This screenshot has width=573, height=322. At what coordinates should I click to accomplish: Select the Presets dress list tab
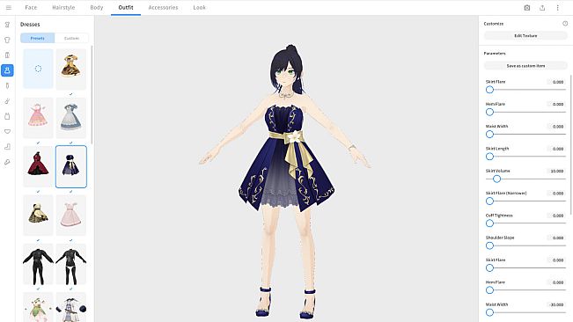[x=37, y=38]
